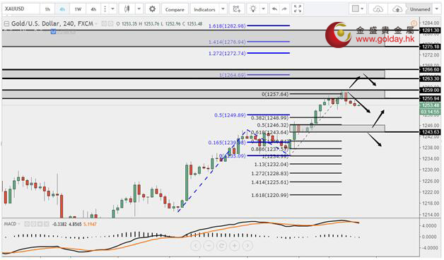
Task: Add alert with alarm-plus icon
Action: 237,9
